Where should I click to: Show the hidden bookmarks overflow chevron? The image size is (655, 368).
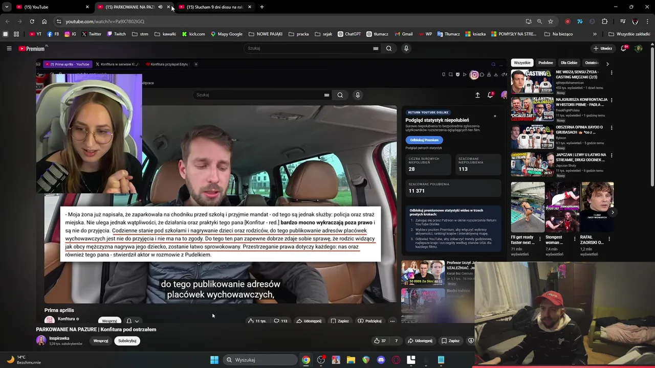point(595,34)
